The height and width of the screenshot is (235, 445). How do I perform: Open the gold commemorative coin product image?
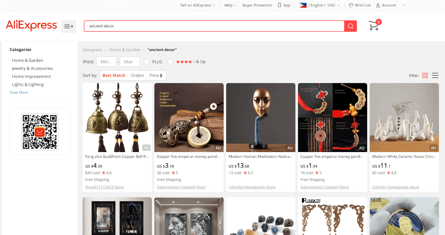(x=404, y=216)
